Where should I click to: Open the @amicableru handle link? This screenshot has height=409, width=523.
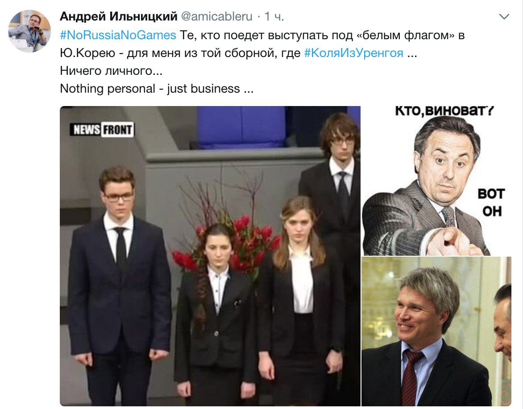click(216, 16)
